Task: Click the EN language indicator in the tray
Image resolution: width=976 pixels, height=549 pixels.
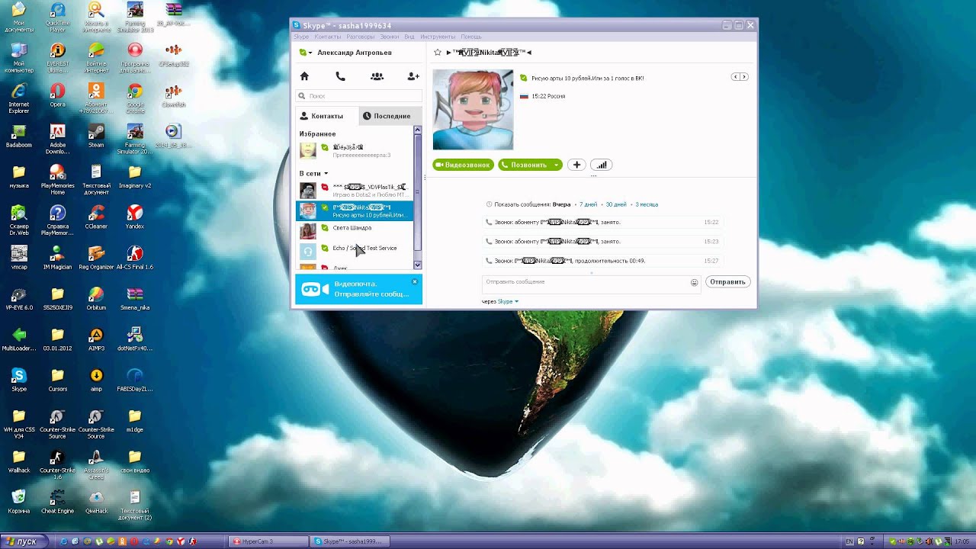Action: pyautogui.click(x=850, y=541)
